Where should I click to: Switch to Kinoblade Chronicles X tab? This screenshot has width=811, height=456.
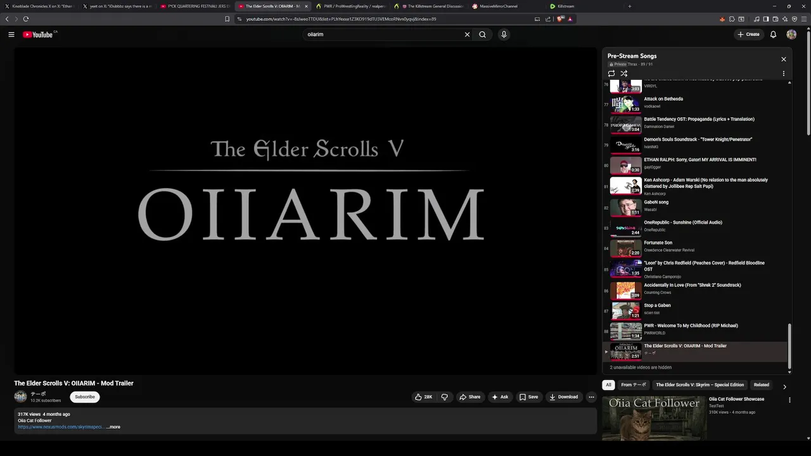click(39, 6)
